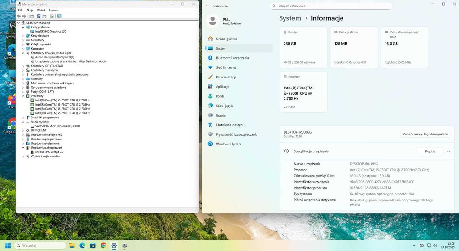459x251 pixels.
Task: Click the scan for hardware changes monitor icon
Action: (59, 16)
